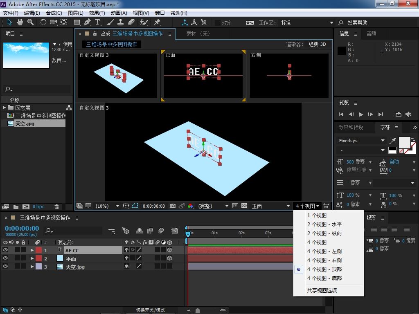Image resolution: width=419 pixels, height=314 pixels.
Task: Jump to first frame in preview
Action: (341, 114)
